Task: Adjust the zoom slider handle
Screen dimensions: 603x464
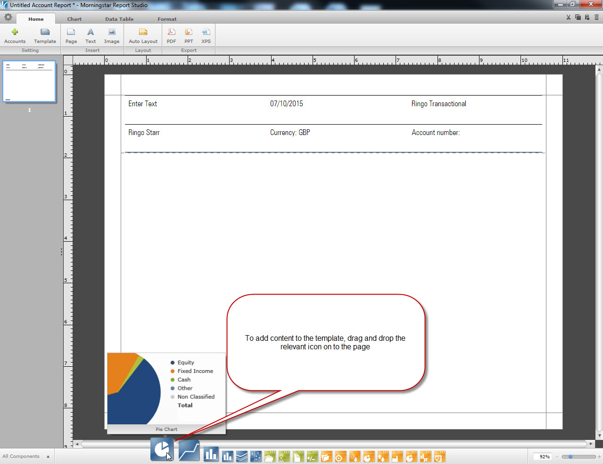Action: (x=570, y=456)
